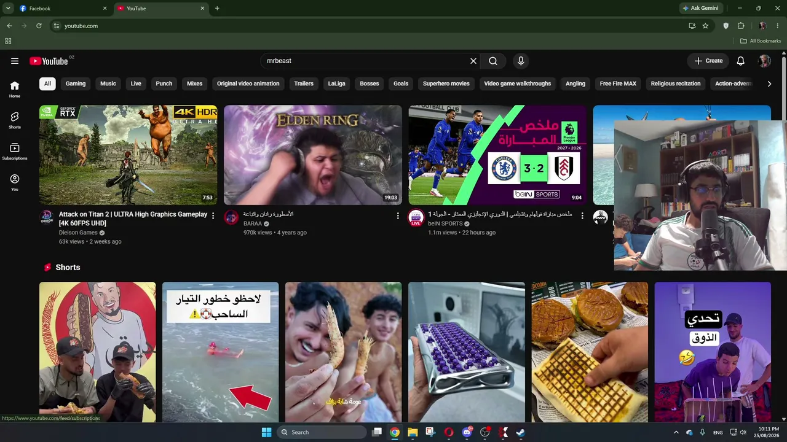
Task: Open the BARAA channel avatar
Action: [231, 217]
